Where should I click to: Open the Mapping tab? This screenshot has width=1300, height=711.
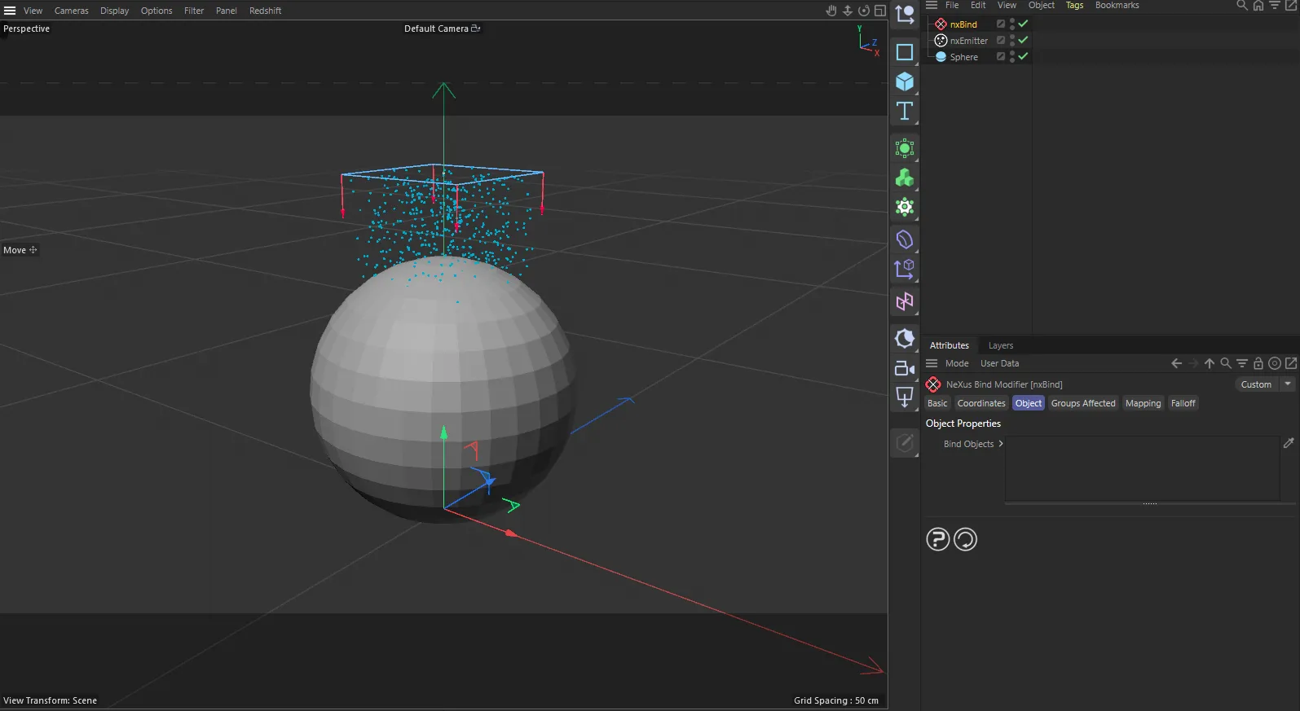(1144, 403)
